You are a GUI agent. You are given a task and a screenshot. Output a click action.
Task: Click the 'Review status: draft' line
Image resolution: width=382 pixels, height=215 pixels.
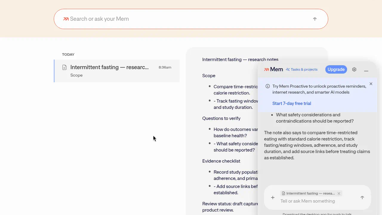pos(230,207)
